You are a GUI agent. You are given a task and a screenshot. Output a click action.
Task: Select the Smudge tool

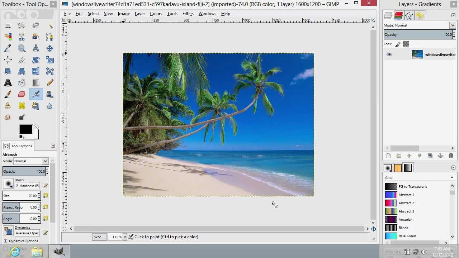[x=8, y=117]
